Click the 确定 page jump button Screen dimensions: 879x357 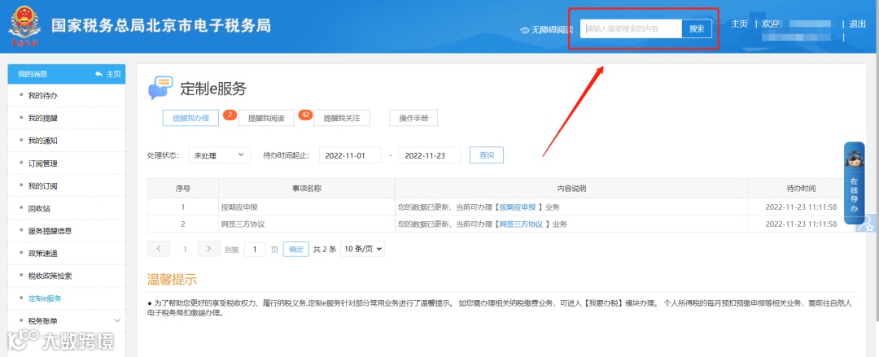296,250
